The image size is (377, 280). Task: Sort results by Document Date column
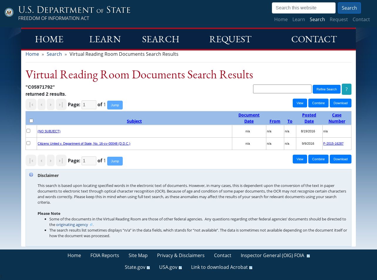pos(249,118)
